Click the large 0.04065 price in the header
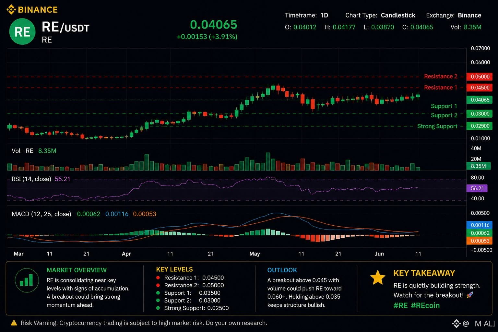This screenshot has width=498, height=332. pos(213,24)
